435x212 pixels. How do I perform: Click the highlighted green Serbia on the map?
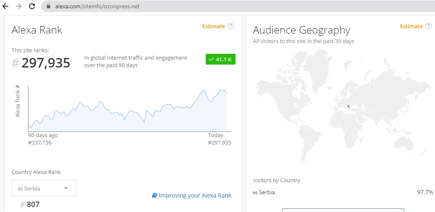pyautogui.click(x=348, y=106)
